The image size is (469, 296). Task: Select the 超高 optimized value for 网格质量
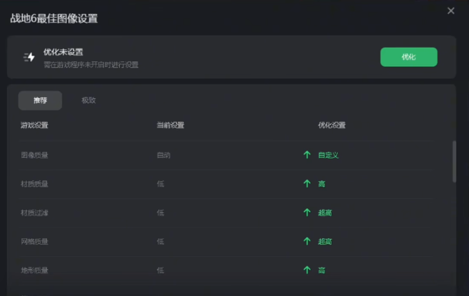coord(325,241)
